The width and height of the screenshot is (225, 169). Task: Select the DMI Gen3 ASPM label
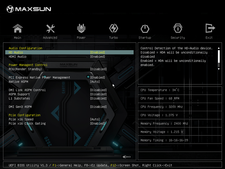(x=20, y=107)
